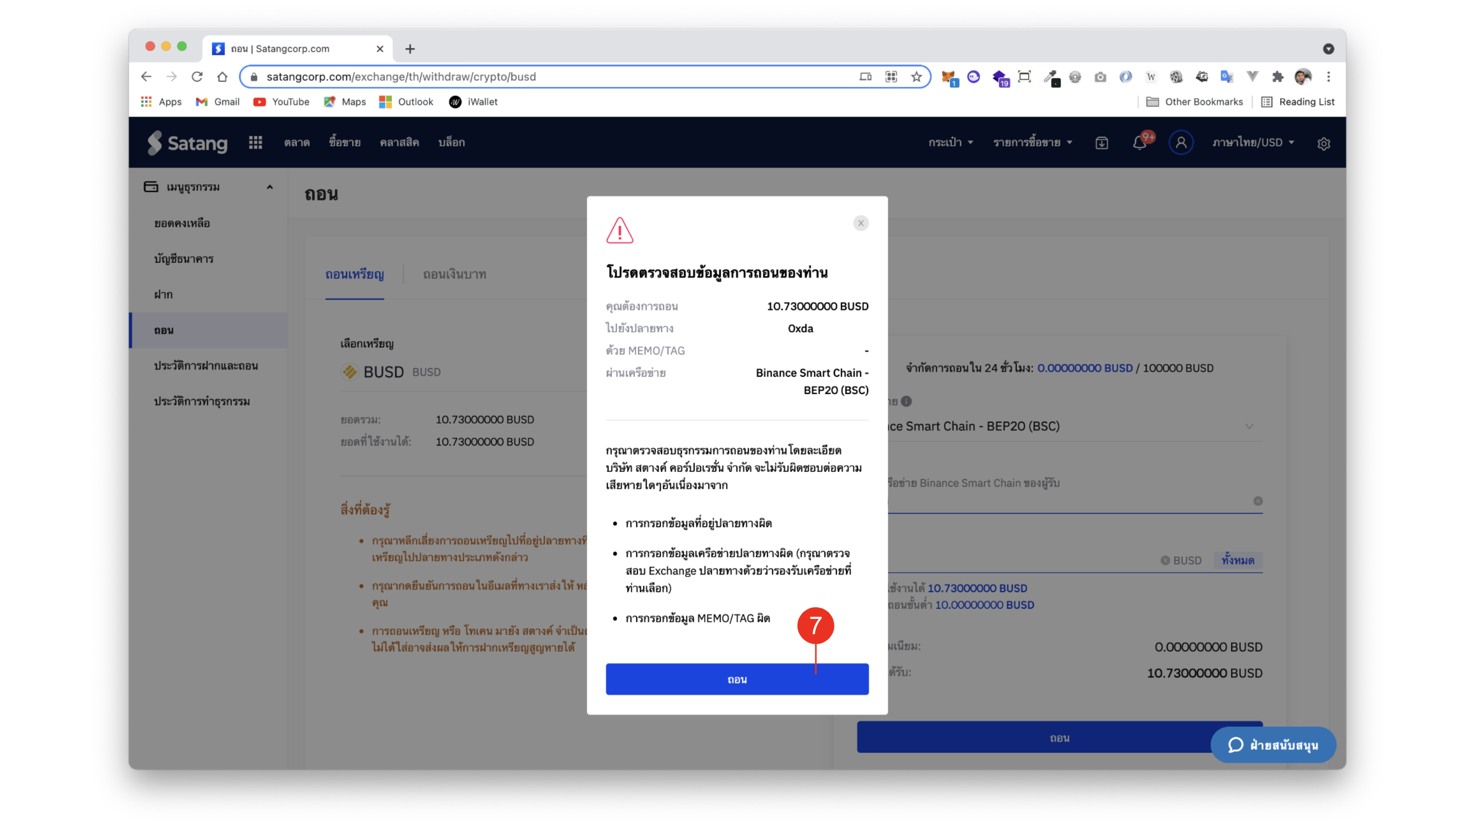Open Other Bookmarks folder
This screenshot has height=827, width=1475.
pyautogui.click(x=1195, y=102)
